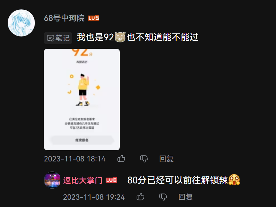
Task: Click the comment text 我也是92
Action: point(95,37)
